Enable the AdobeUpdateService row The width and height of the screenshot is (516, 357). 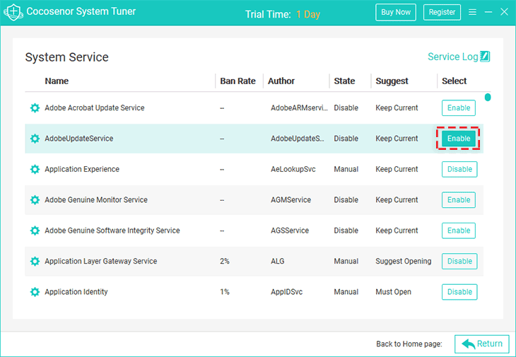(459, 139)
